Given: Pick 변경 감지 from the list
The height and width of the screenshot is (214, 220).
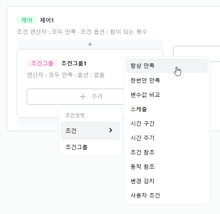Looking at the screenshot, I should pos(167,181).
